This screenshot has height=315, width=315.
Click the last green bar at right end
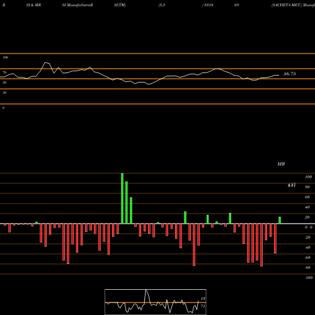(x=280, y=220)
